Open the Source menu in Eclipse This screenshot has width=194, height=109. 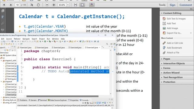tap(9, 39)
